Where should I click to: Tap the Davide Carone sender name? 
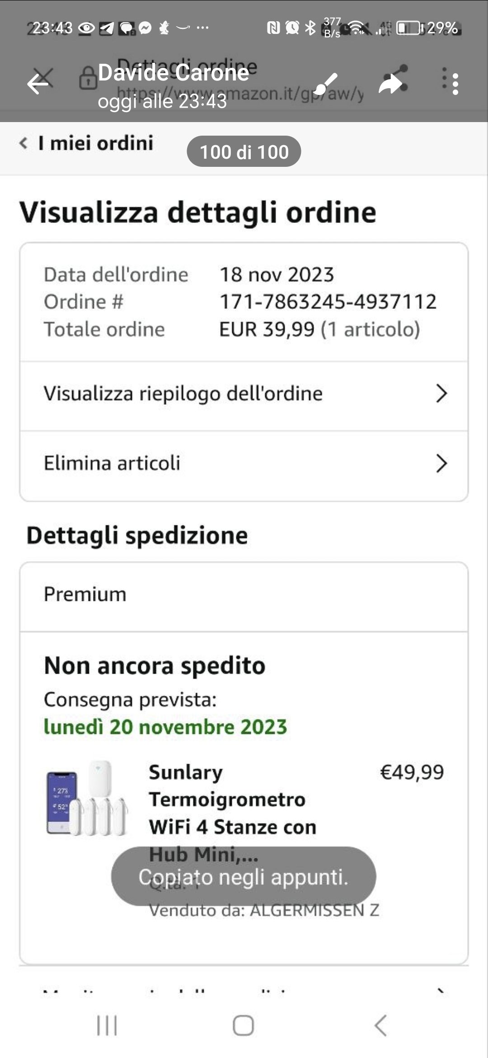coord(174,72)
